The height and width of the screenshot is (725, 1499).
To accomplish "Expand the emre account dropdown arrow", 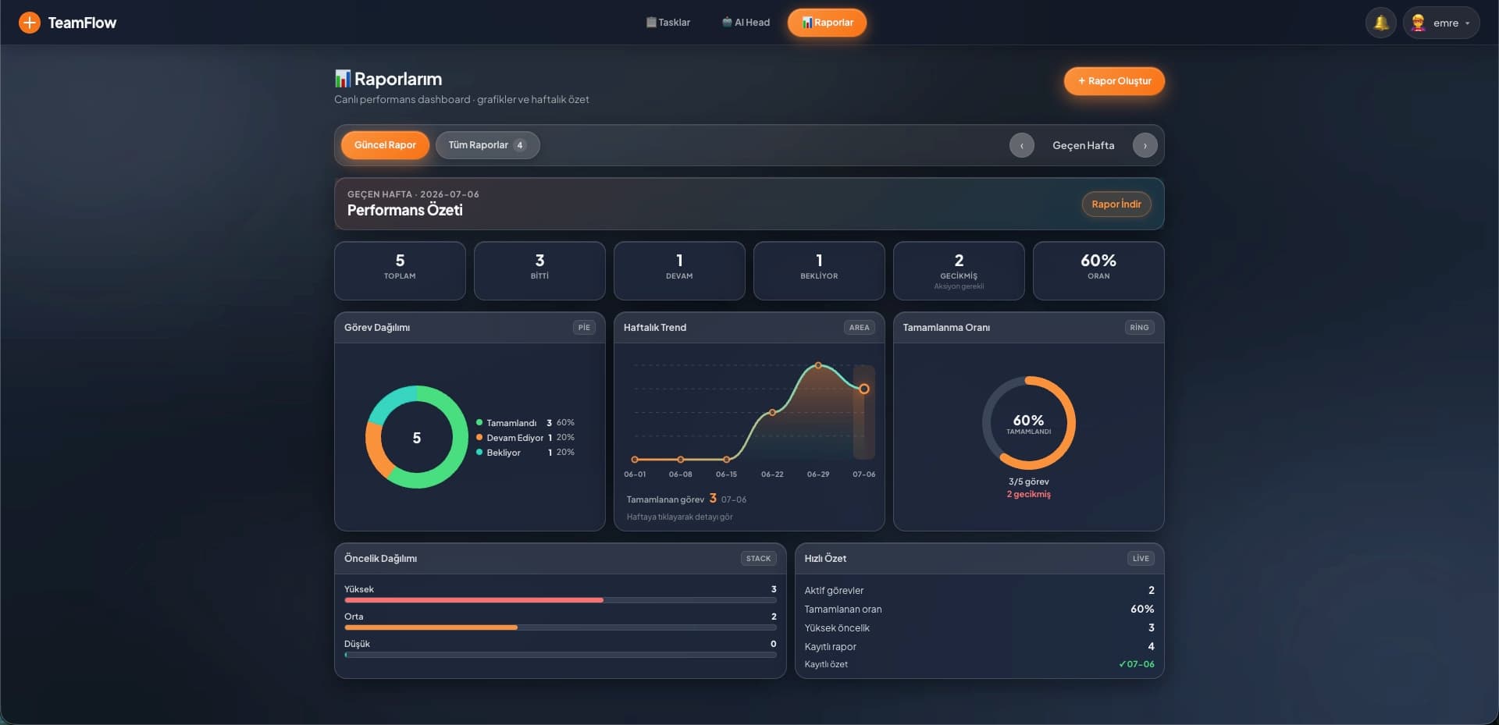I will (x=1468, y=23).
